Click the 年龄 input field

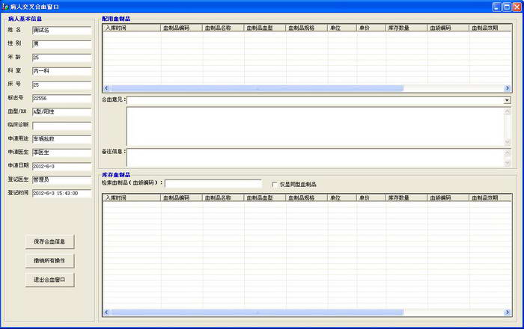(x=62, y=58)
